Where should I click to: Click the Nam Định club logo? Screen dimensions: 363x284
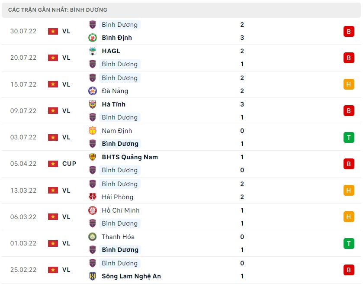(93, 131)
